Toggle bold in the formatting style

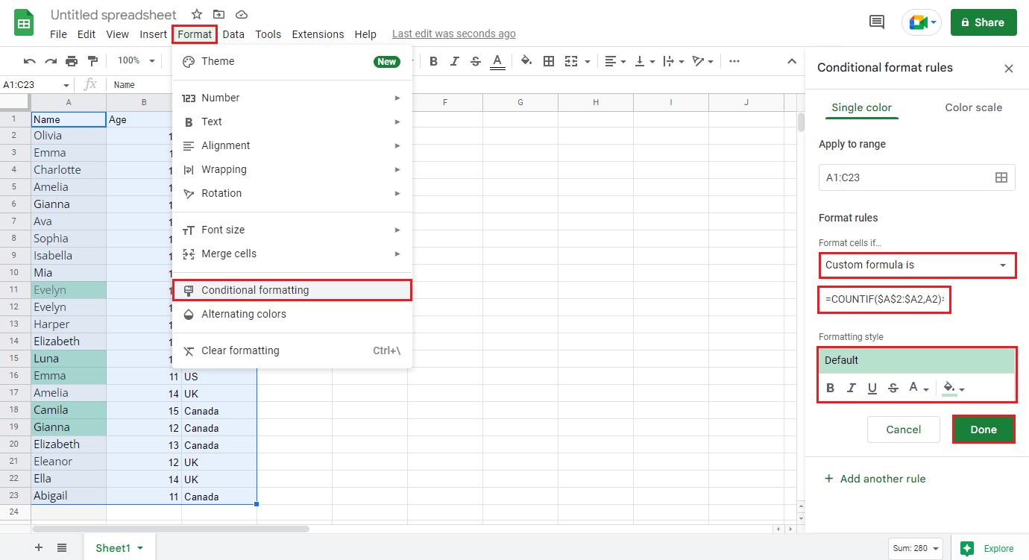[830, 388]
